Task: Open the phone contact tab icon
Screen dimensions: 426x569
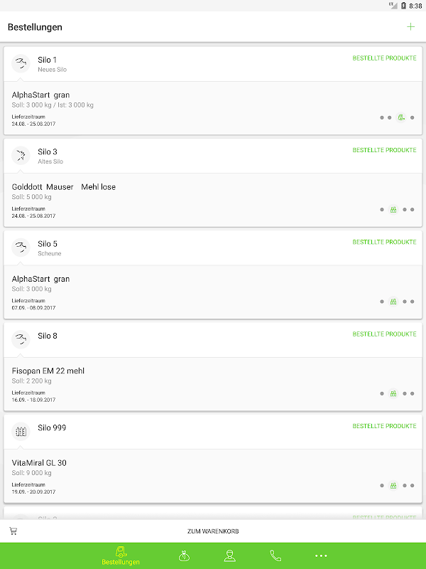Action: 275,556
